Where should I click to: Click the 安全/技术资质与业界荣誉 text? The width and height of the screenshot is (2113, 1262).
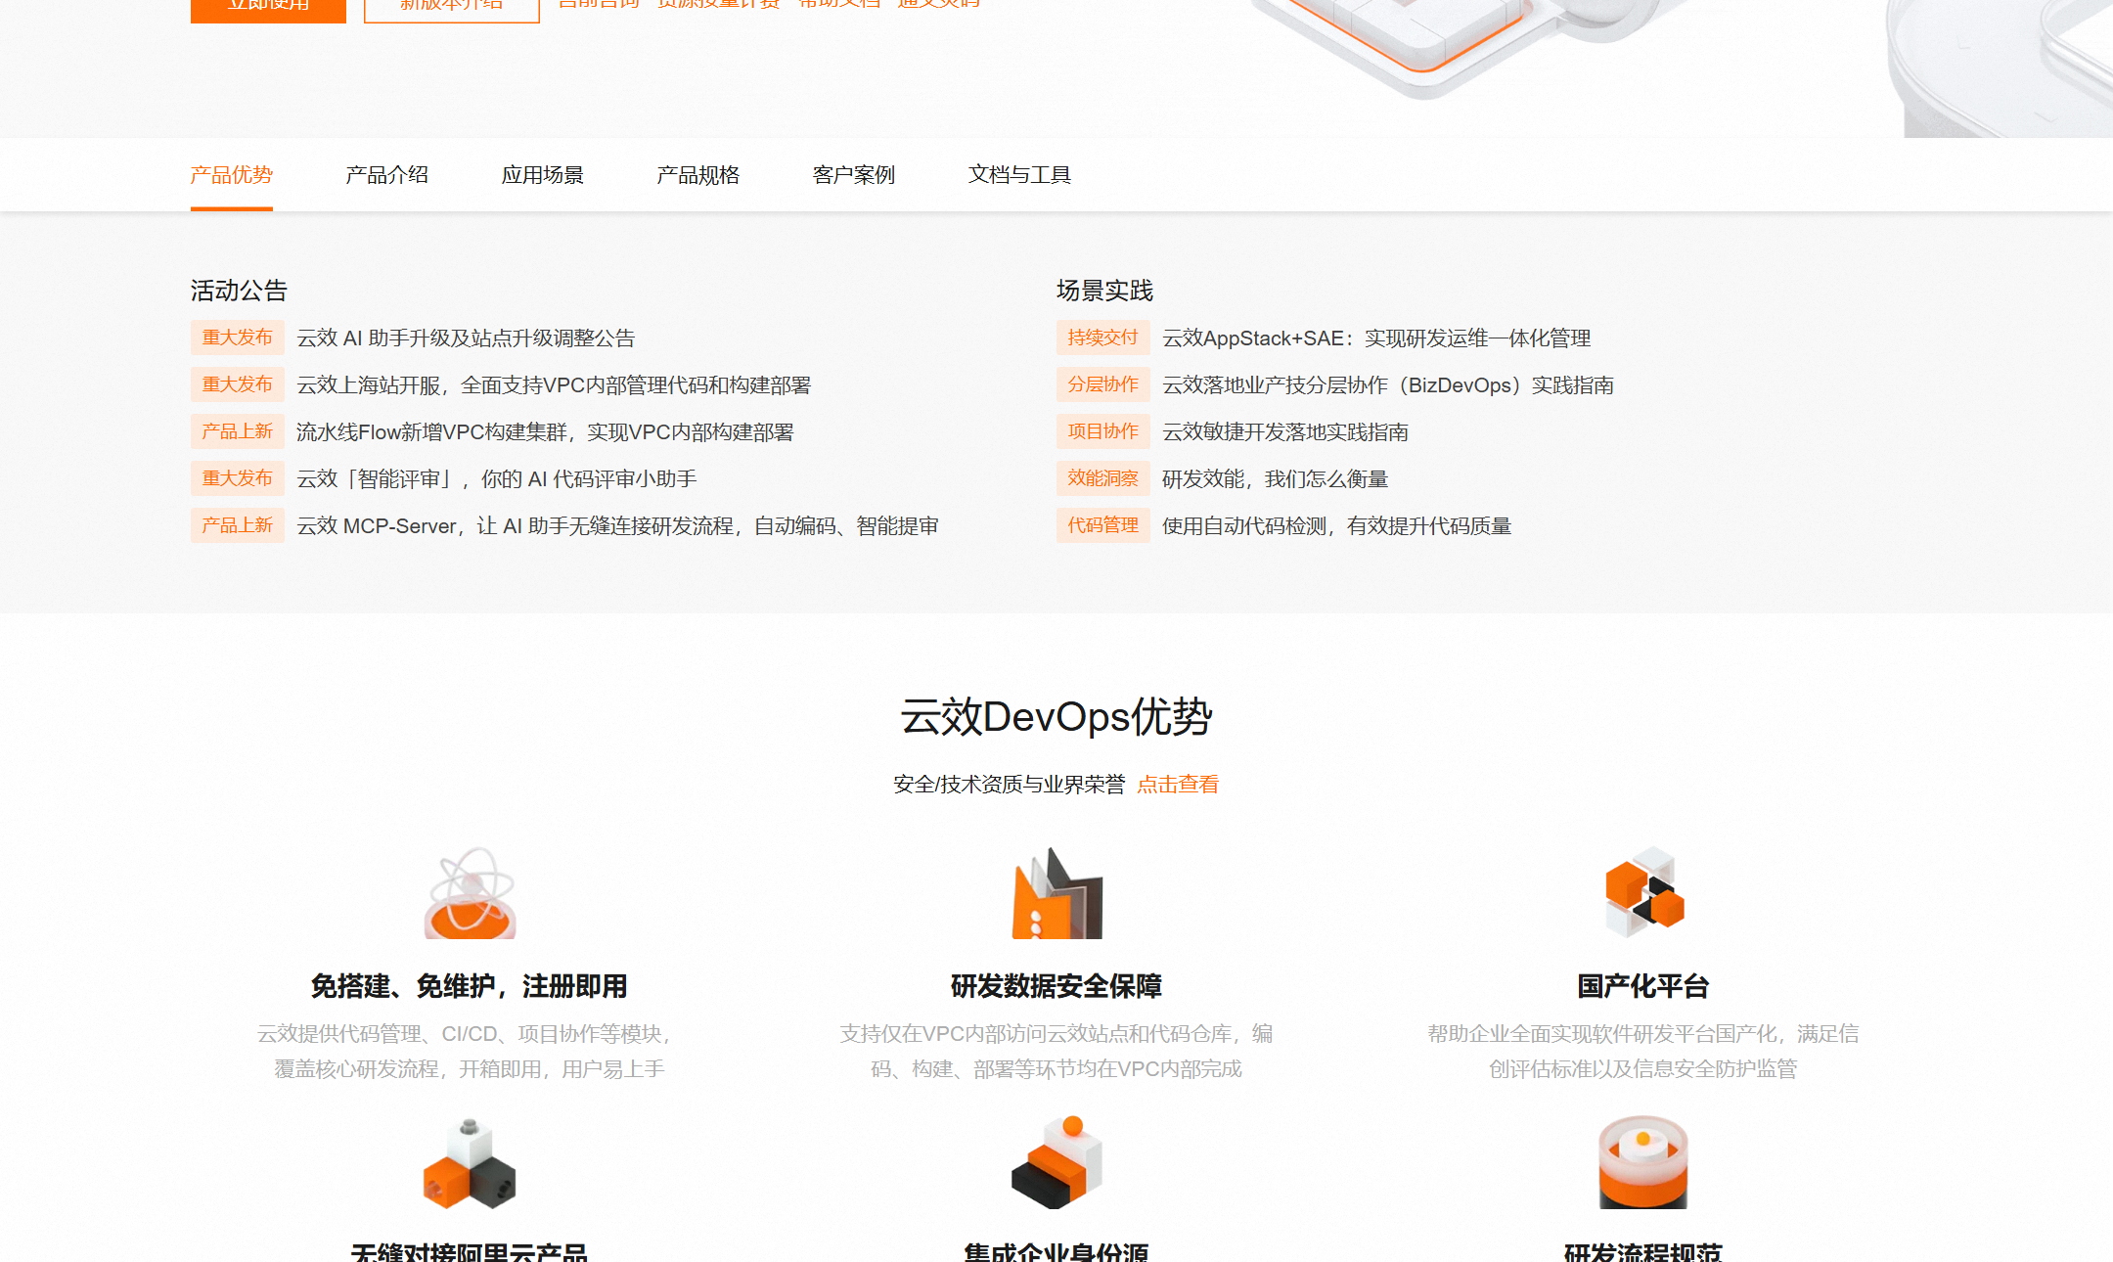1010,785
